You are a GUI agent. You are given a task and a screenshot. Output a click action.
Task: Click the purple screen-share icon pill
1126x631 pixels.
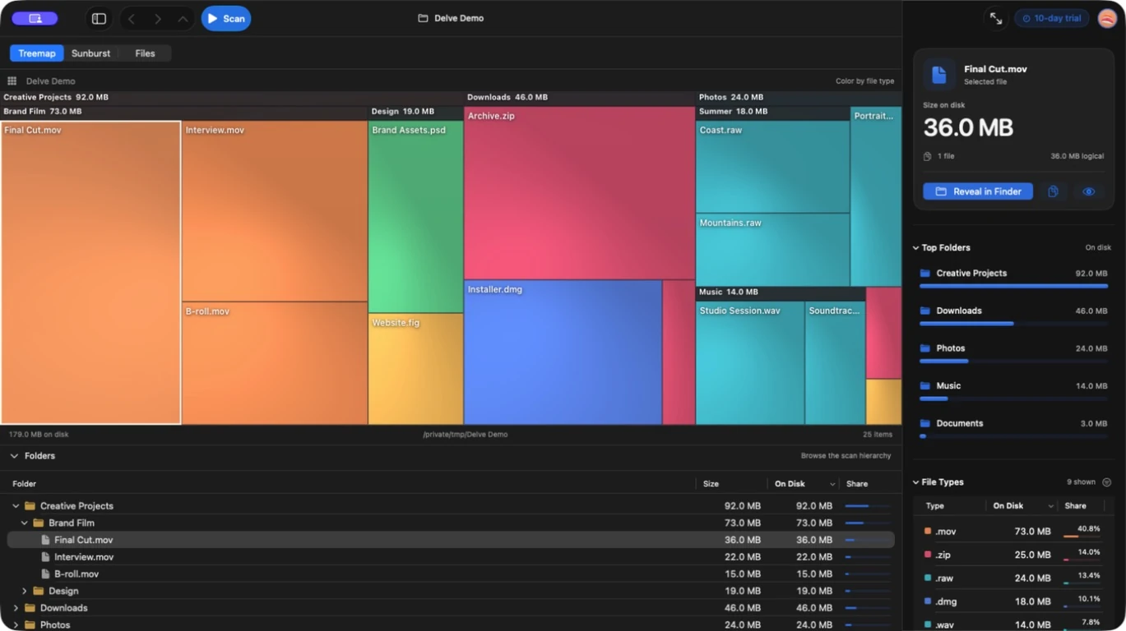pos(35,18)
